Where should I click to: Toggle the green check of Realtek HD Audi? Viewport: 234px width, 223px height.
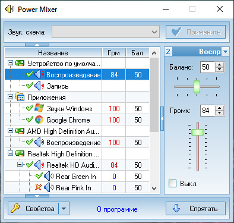pyautogui.click(x=30, y=165)
